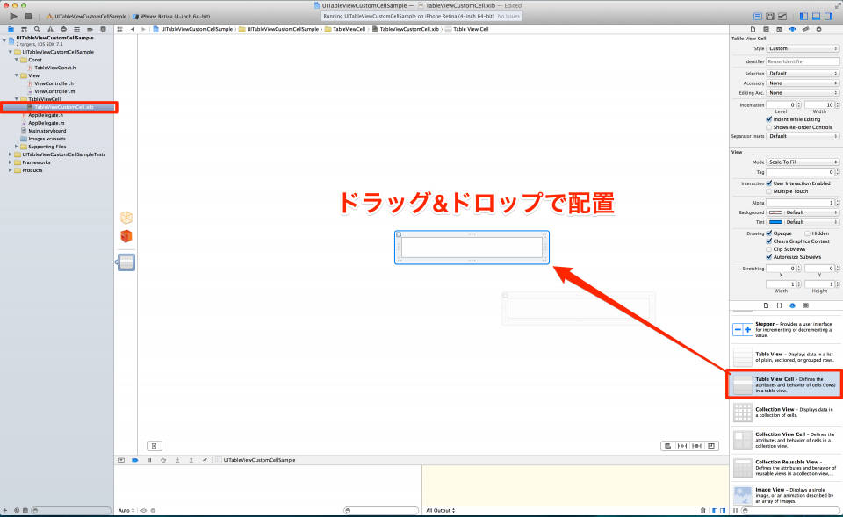843x517 pixels.
Task: Enable Multiple Touch interaction
Action: pyautogui.click(x=769, y=191)
